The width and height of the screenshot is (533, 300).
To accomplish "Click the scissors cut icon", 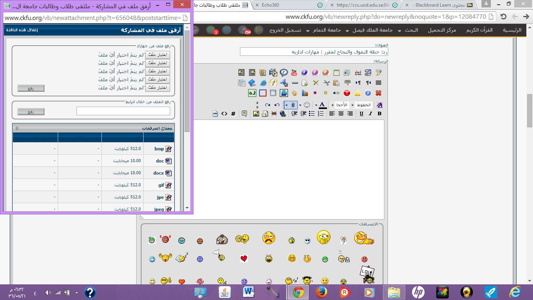I will click(x=326, y=83).
